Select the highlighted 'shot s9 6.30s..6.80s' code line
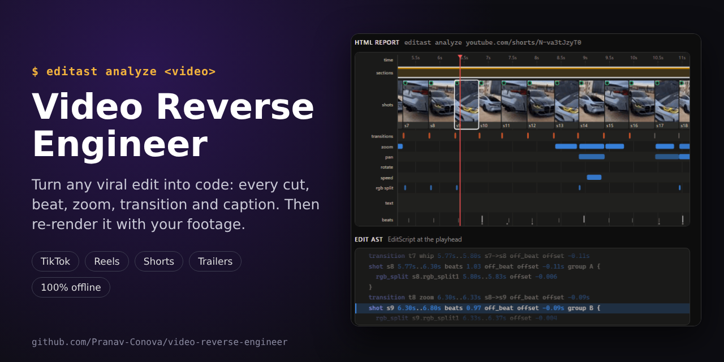This screenshot has height=362, width=724. click(x=522, y=308)
